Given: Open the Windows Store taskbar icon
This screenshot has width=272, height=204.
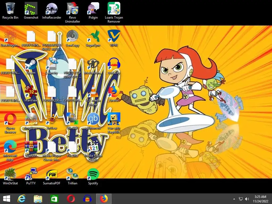Looking at the screenshot, I should (x=54, y=199).
